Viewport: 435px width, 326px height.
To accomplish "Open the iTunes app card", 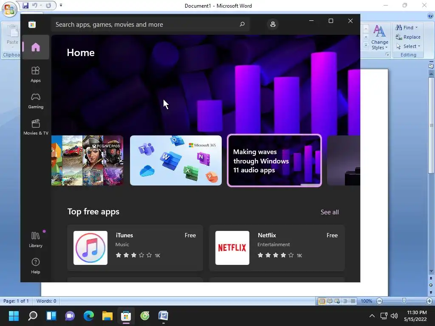I will (135, 248).
